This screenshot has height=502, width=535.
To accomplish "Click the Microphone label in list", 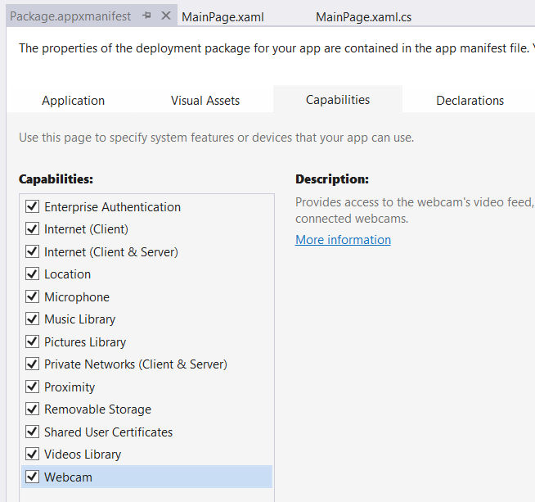I will 77,297.
